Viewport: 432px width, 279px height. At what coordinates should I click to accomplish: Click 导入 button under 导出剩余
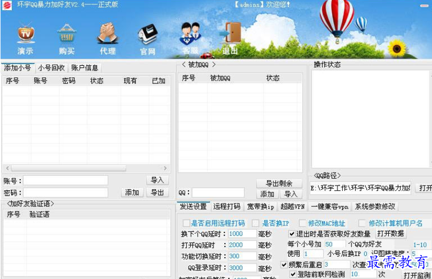290,194
